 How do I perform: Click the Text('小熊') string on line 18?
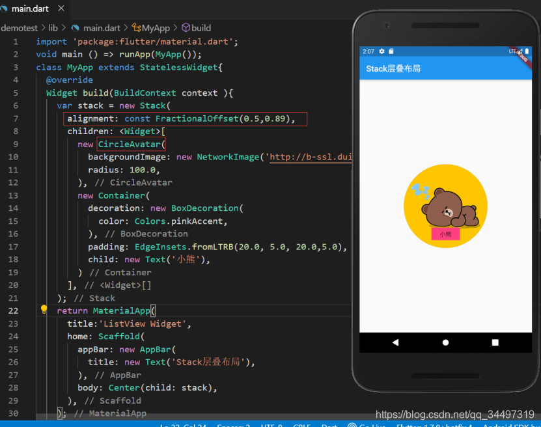click(186, 259)
